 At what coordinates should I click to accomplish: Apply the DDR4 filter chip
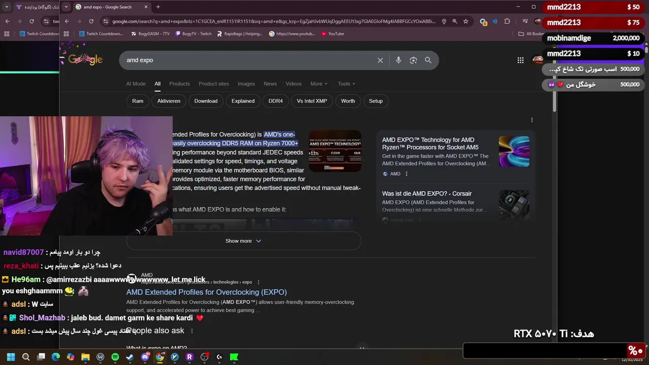276,101
